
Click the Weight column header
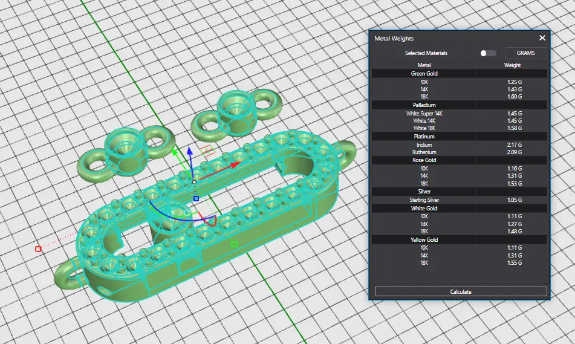[x=512, y=65]
